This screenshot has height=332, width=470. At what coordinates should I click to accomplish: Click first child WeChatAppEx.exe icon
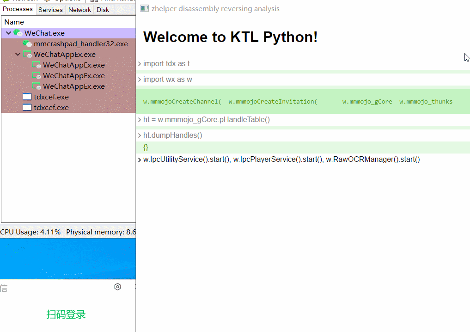coord(37,65)
